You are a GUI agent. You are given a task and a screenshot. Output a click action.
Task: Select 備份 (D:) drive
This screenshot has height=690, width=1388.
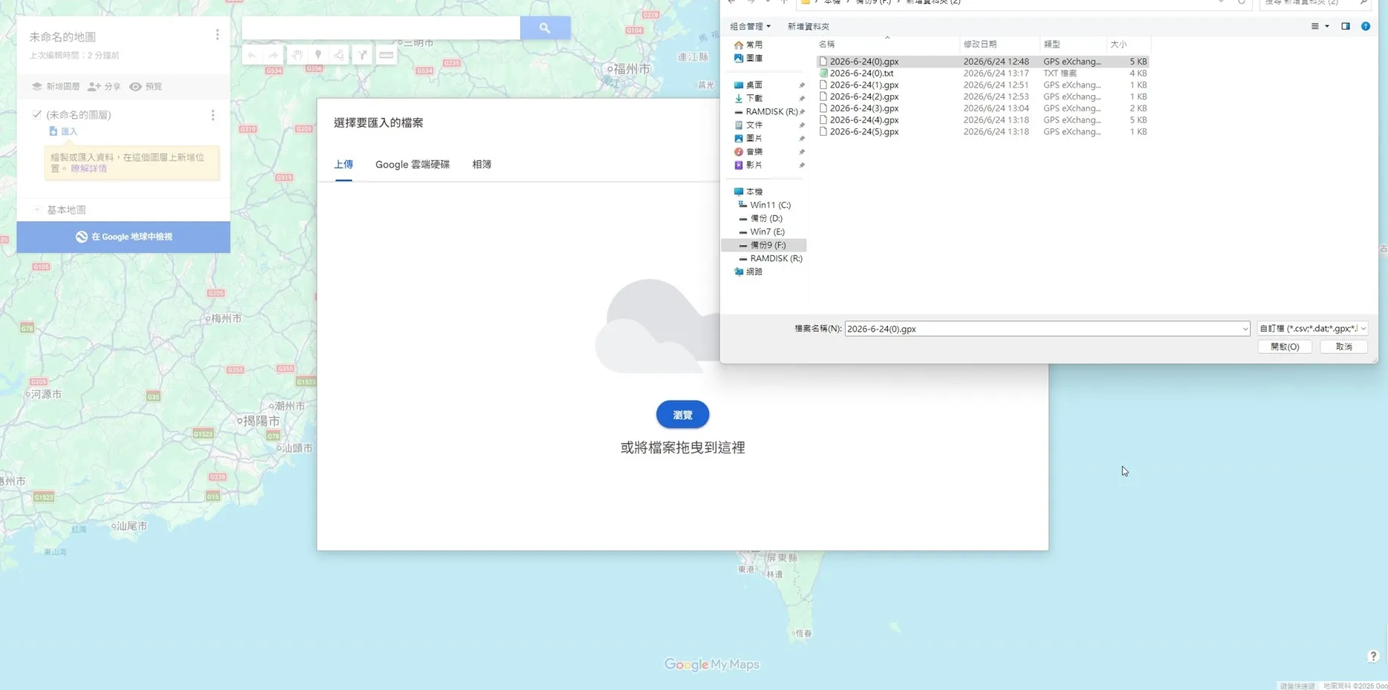click(766, 219)
